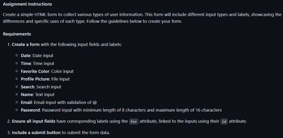Select the bold 'Time' list item

(x=26, y=63)
